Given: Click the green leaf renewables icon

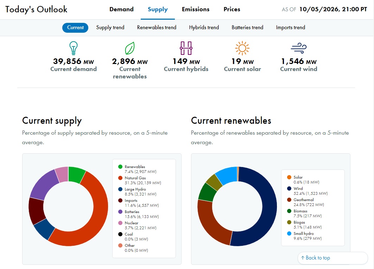Looking at the screenshot, I should (130, 48).
